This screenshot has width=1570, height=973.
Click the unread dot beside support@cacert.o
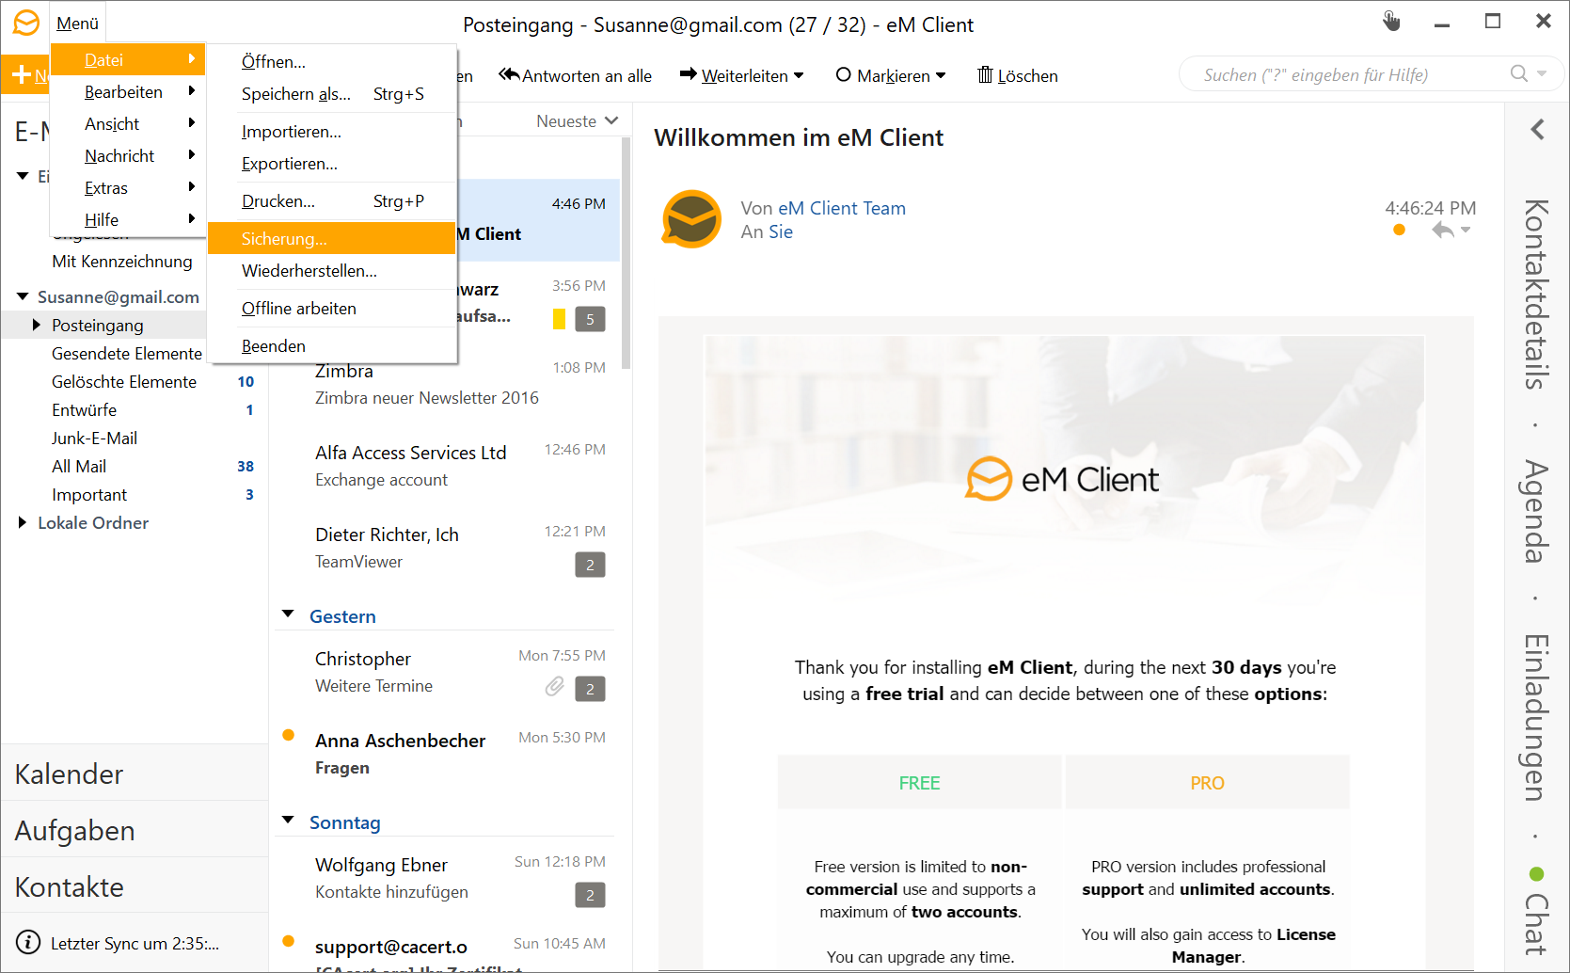point(289,941)
